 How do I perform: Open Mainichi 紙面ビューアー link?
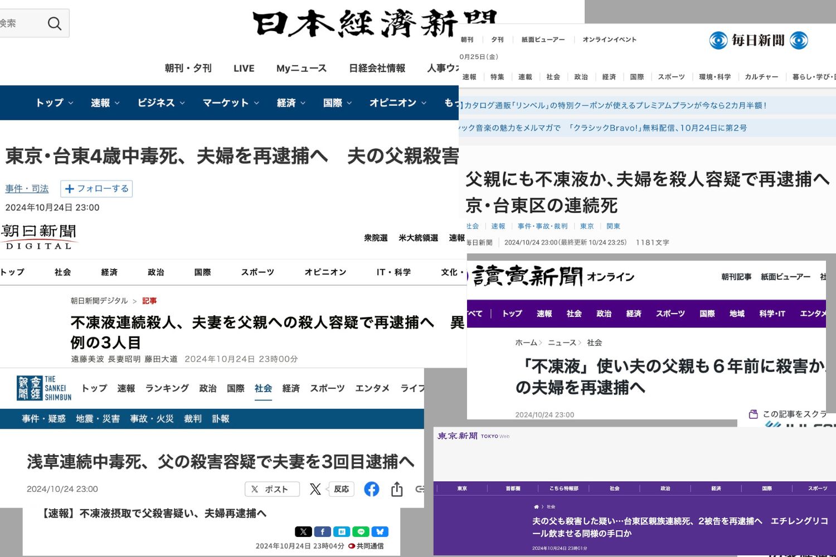pos(543,40)
